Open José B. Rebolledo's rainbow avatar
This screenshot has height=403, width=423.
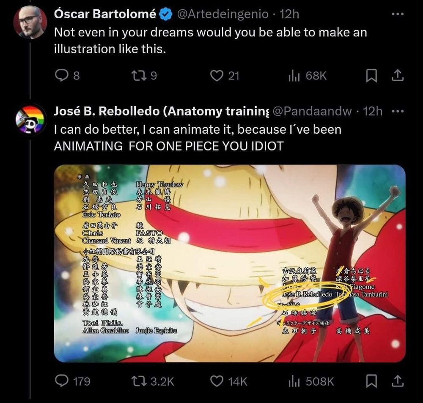30,119
